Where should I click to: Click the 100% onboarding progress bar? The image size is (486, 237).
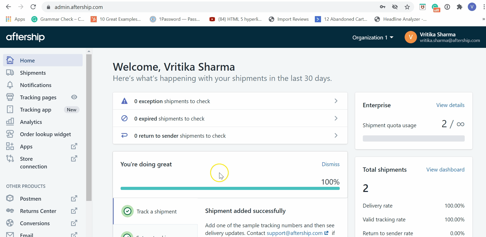click(230, 189)
